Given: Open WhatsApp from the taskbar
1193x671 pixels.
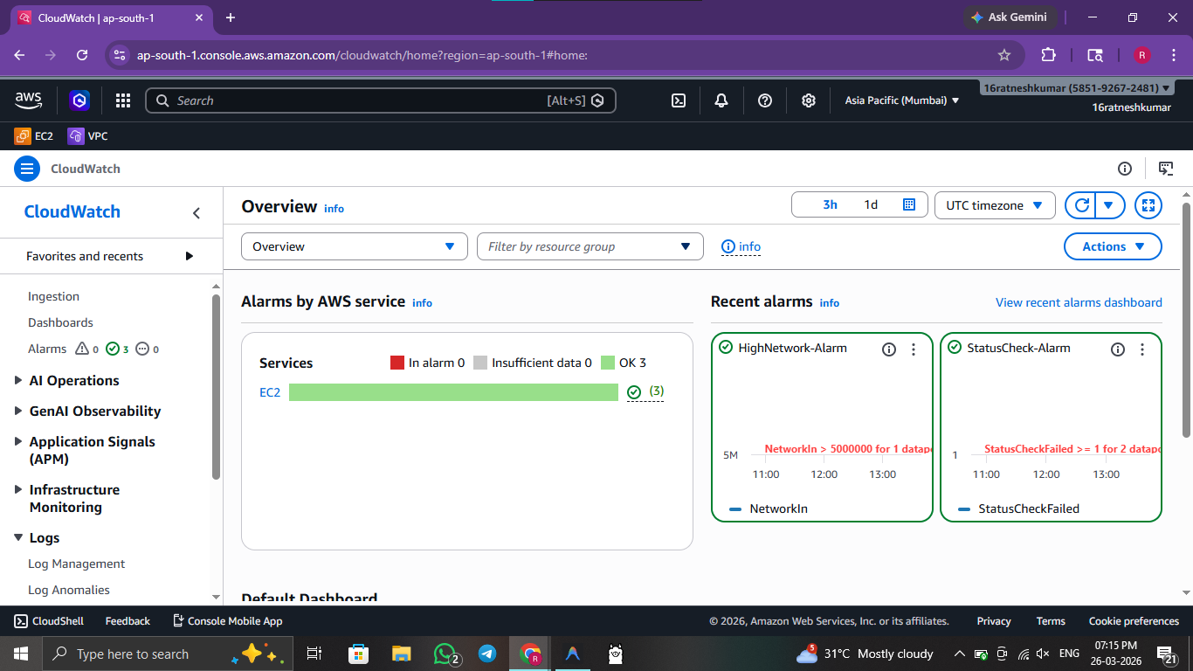Looking at the screenshot, I should click(x=446, y=654).
